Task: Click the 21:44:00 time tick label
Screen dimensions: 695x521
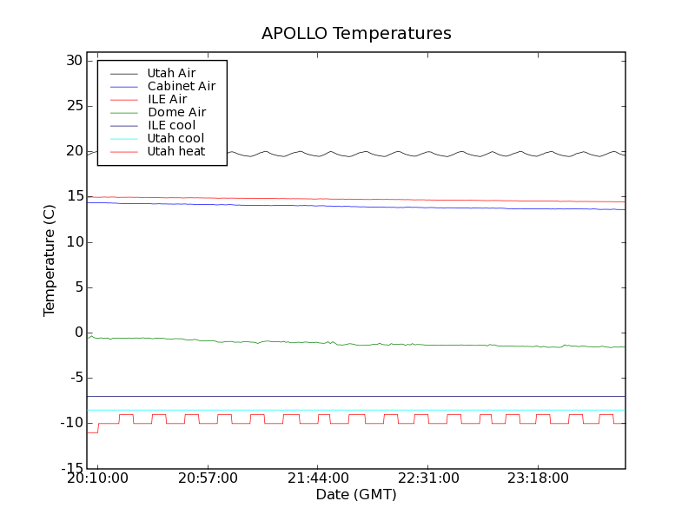Action: pos(318,478)
